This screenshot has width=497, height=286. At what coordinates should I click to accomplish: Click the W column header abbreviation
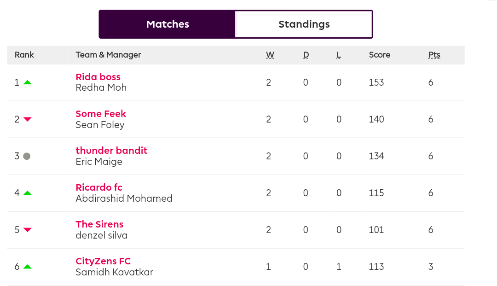coord(270,55)
